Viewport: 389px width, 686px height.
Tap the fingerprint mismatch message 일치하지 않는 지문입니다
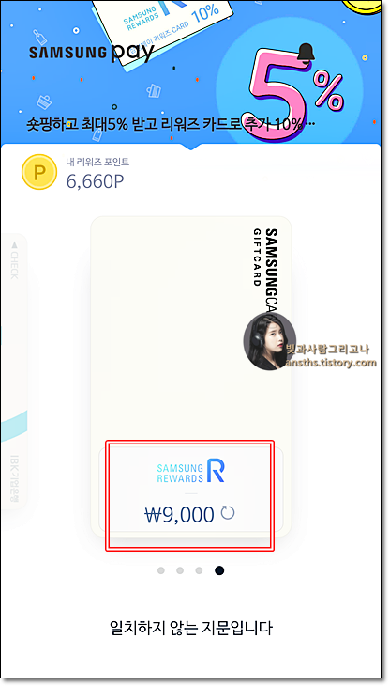(191, 628)
